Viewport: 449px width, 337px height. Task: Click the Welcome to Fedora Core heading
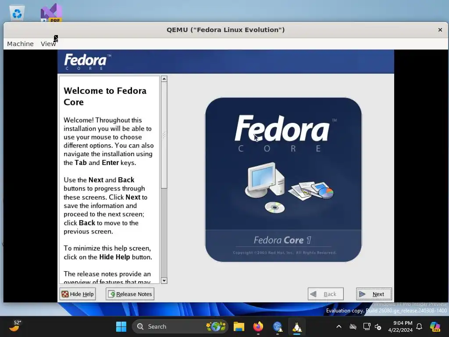point(105,96)
